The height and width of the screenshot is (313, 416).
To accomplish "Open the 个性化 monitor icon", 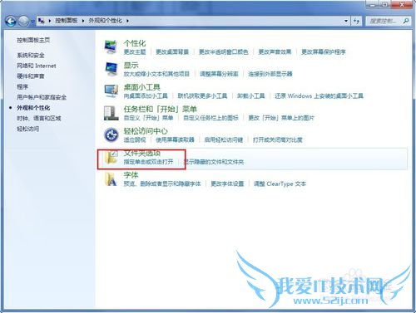I will 111,46.
